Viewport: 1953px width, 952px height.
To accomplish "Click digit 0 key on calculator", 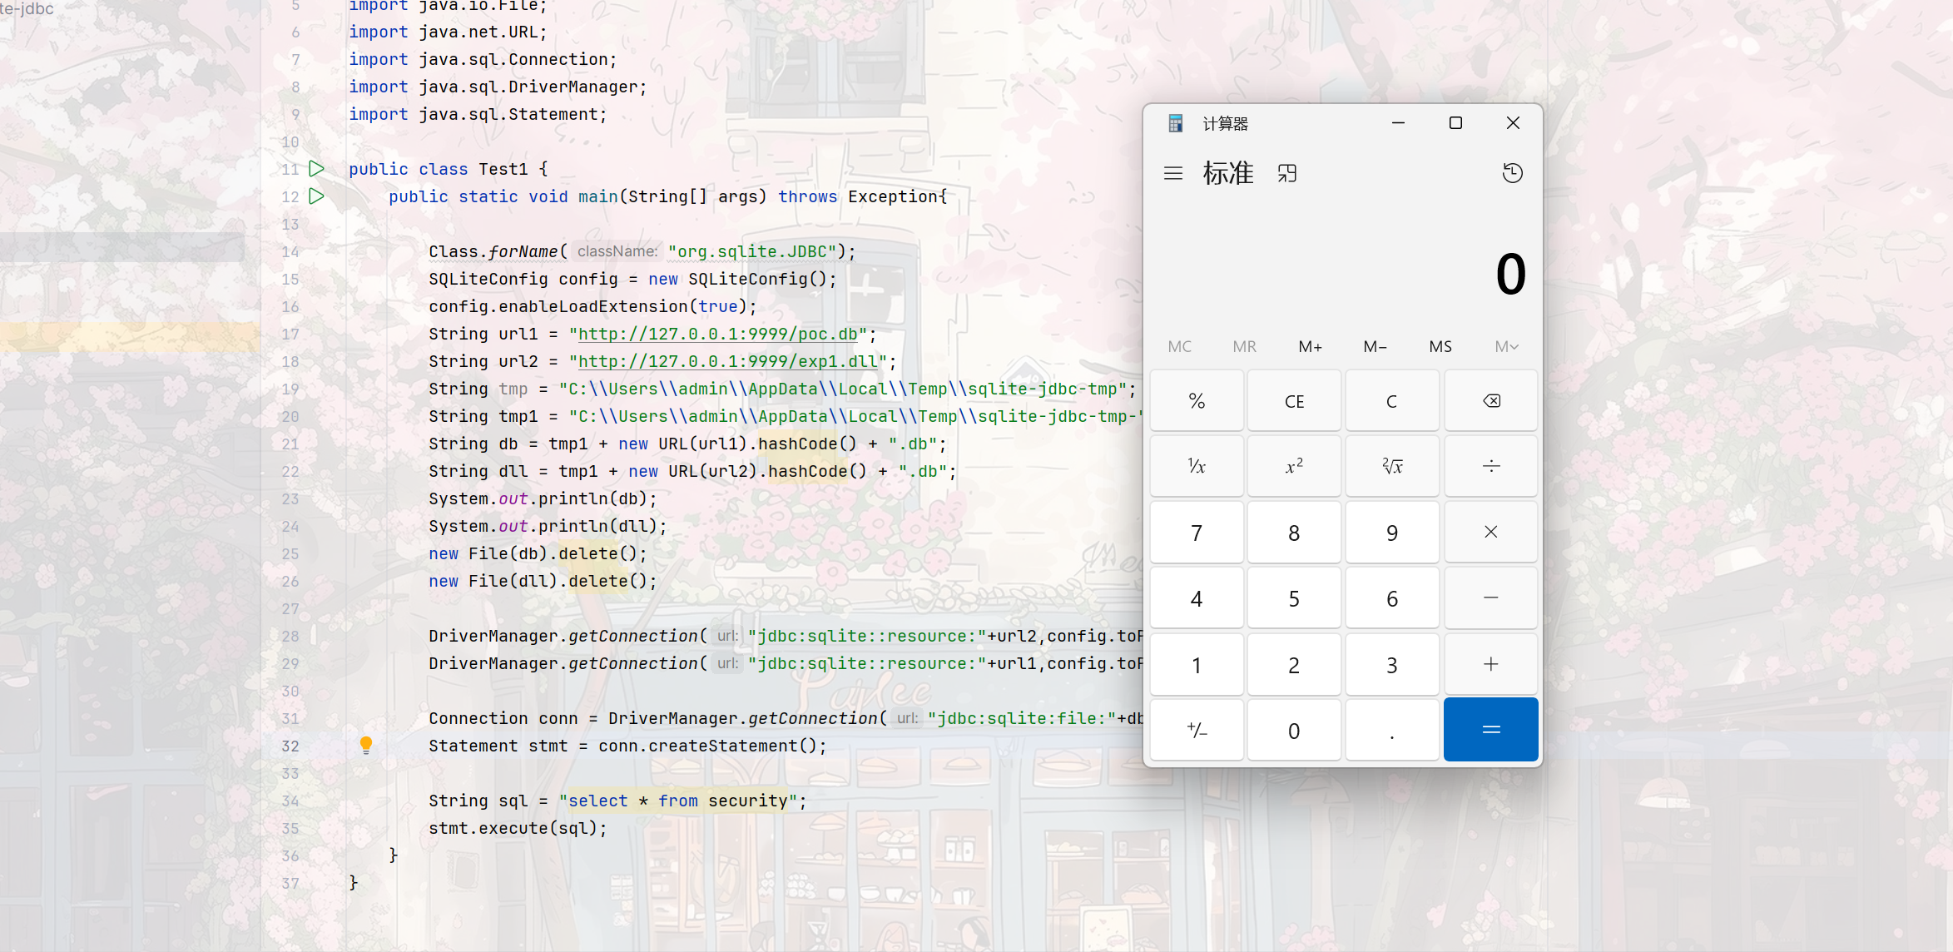I will 1294,730.
